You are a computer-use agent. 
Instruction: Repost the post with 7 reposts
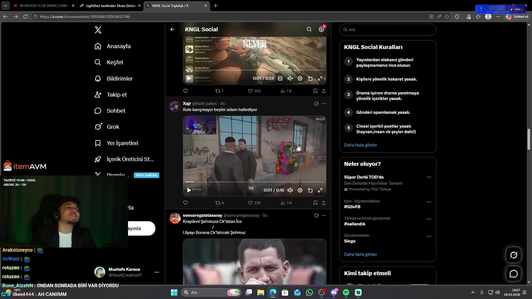click(x=219, y=91)
